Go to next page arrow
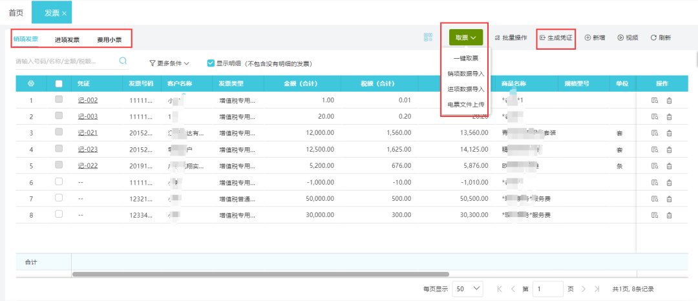This screenshot has width=698, height=301. tap(584, 289)
